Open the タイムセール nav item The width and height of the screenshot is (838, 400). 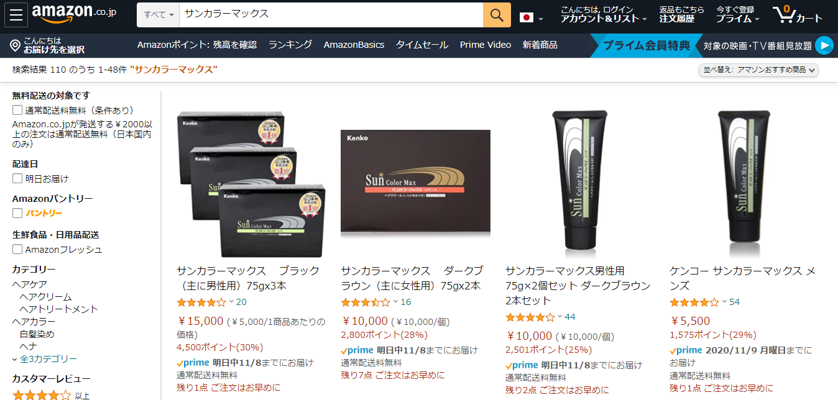[x=422, y=45]
